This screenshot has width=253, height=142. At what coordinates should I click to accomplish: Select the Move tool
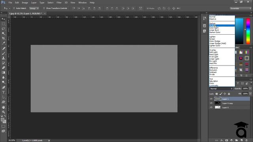(x=4, y=19)
